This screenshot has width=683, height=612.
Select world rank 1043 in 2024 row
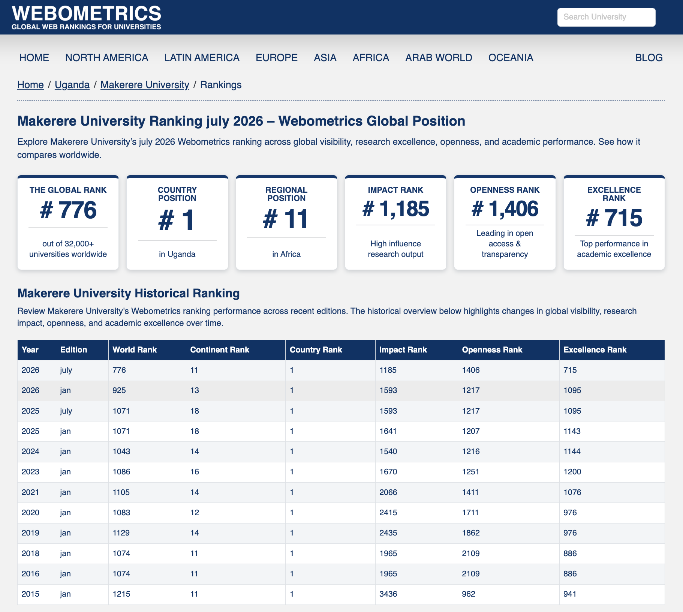pyautogui.click(x=147, y=451)
